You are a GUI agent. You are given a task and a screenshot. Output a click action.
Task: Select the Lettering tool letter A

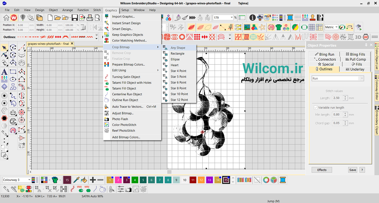[x=4, y=72]
